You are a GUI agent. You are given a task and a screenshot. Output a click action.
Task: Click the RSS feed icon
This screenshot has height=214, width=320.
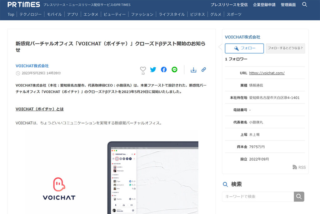pos(295,167)
